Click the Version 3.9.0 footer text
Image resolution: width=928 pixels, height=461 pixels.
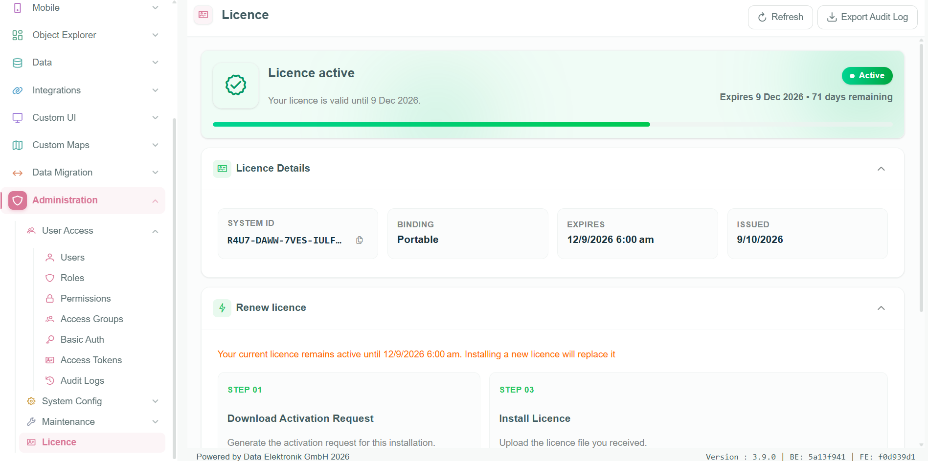coord(741,457)
